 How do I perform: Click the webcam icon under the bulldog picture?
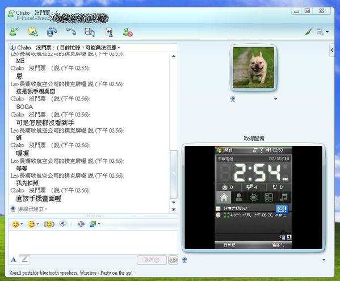[233, 99]
